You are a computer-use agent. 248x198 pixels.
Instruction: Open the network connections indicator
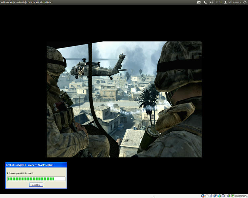pos(205,2)
